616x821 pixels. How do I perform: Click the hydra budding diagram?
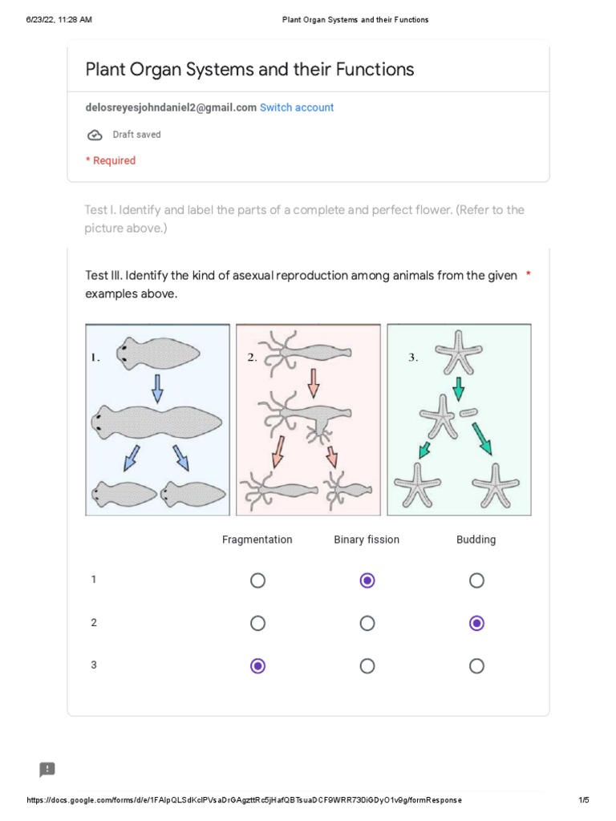point(308,419)
